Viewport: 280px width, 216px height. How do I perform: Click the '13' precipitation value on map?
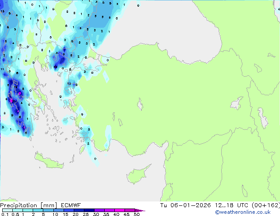coord(2,11)
